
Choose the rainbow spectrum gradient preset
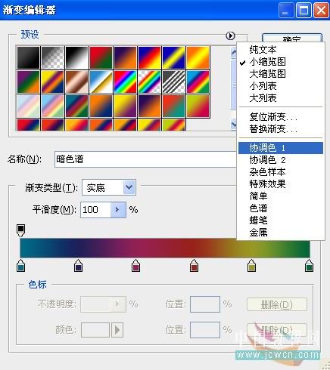pos(126,82)
